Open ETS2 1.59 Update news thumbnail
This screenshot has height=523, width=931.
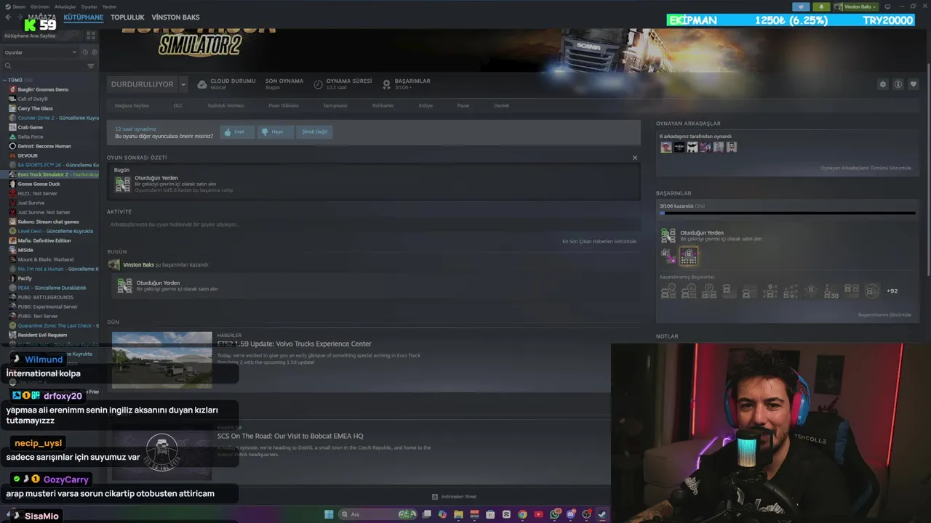coord(161,360)
